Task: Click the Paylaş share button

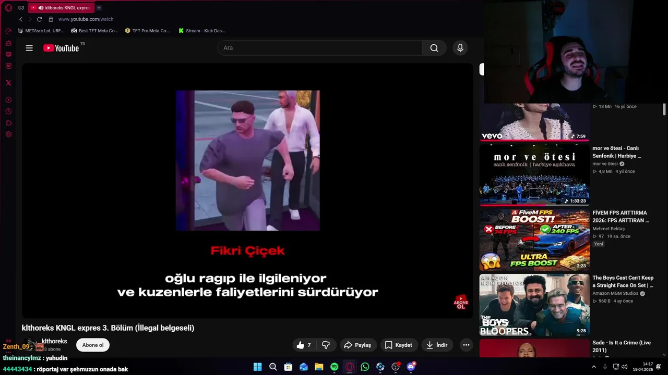Action: click(357, 345)
